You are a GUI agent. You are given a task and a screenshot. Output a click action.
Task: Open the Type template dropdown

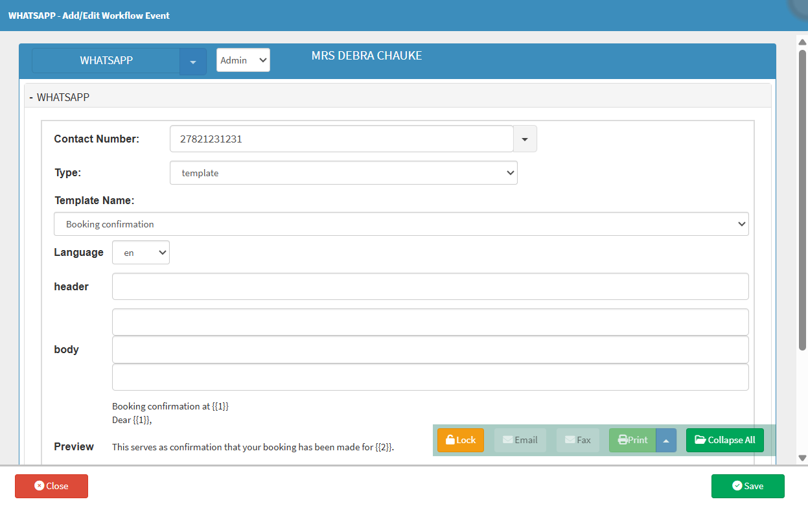343,173
